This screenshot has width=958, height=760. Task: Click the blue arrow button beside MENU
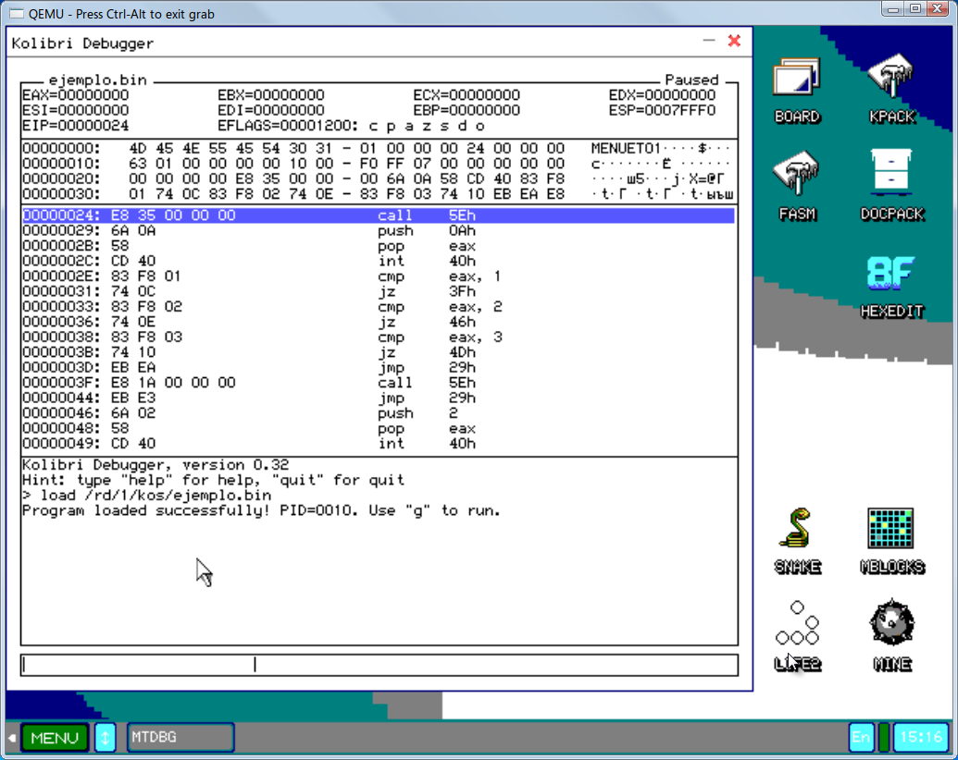pyautogui.click(x=106, y=738)
